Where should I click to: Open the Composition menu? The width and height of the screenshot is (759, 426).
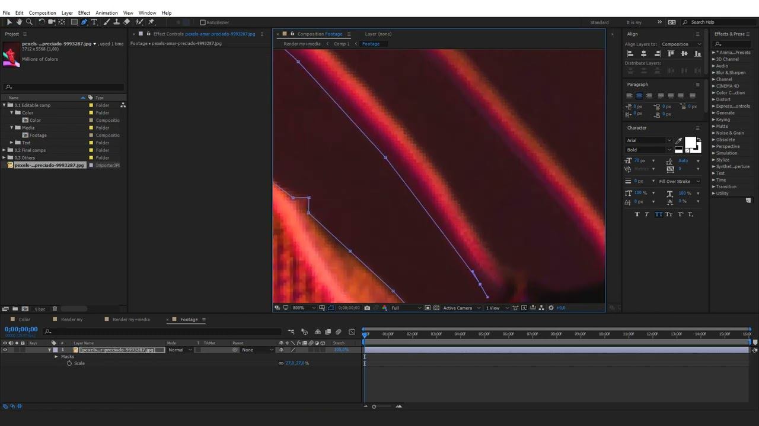(42, 12)
